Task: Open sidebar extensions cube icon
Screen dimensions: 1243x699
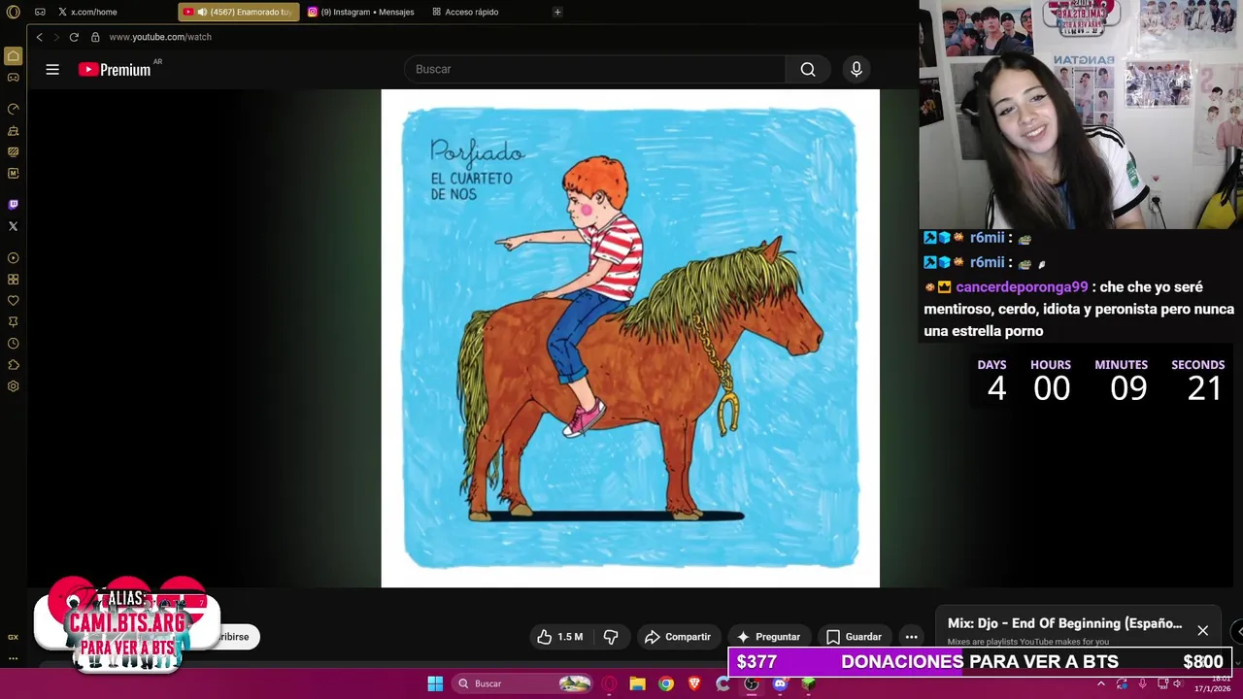Action: 13,365
